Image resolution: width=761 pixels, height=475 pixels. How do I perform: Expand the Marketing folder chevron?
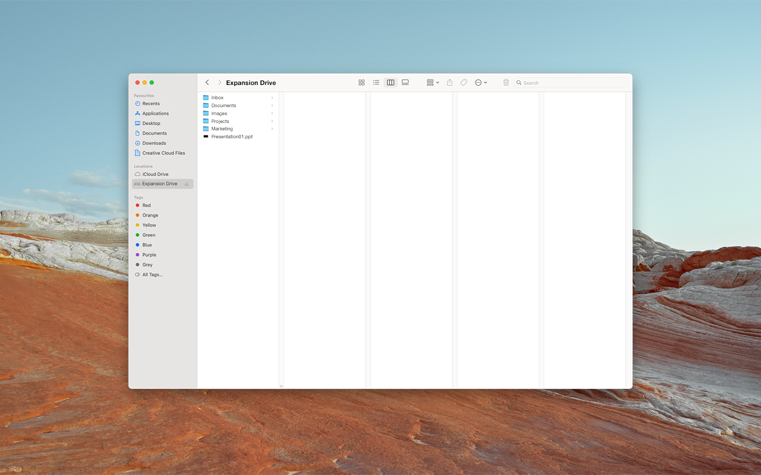point(272,129)
